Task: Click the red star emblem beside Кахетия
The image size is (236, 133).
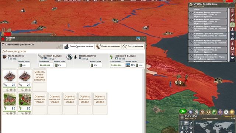Action: pyautogui.click(x=3, y=39)
